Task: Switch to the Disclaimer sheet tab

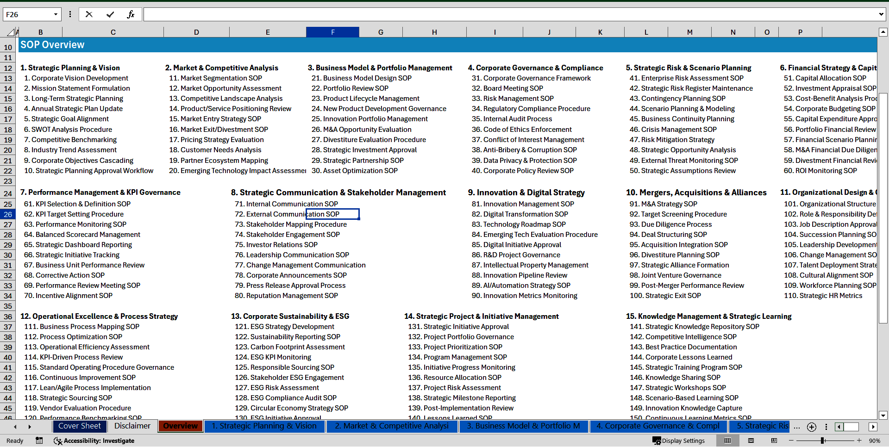Action: 132,426
